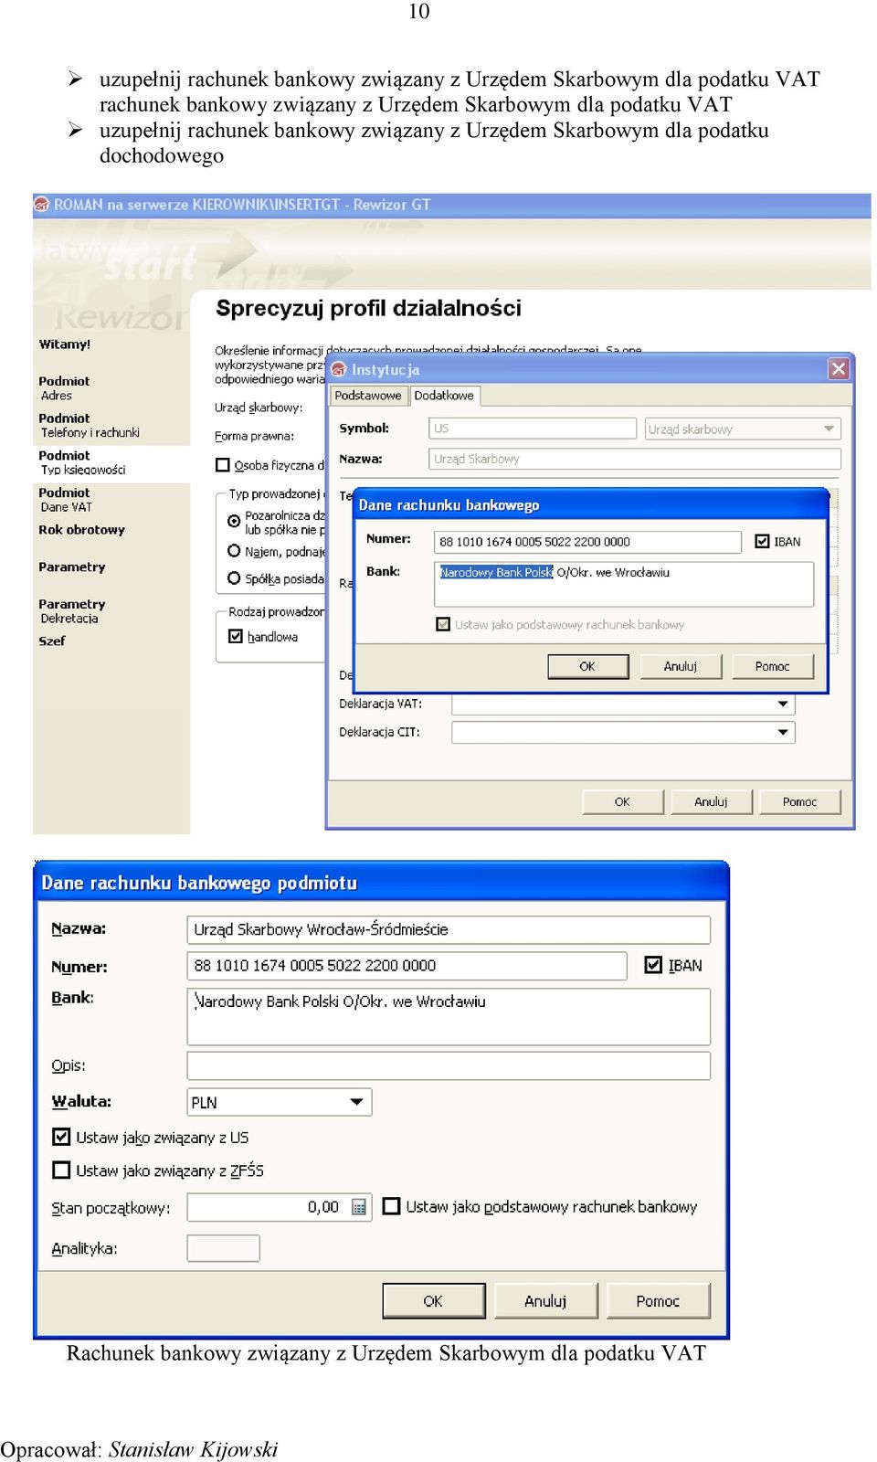Viewport: 877px width, 1462px height.
Task: Click Nazwa field Urząd Skarbowy Wrocław-Śródmieście
Action: [x=449, y=929]
